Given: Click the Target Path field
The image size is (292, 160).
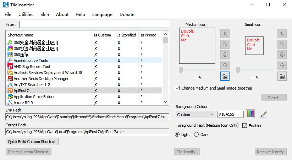Looking at the screenshot, I should click(87, 132).
